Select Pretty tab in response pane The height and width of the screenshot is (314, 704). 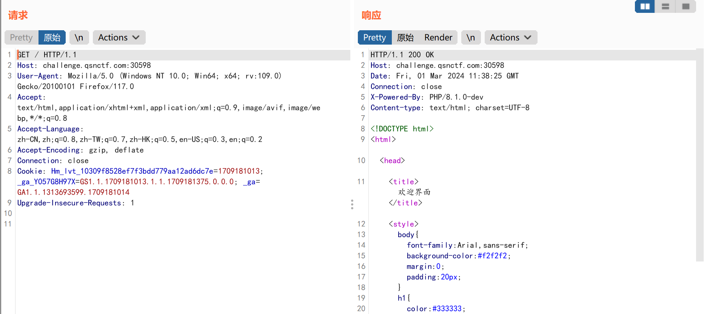tap(374, 37)
